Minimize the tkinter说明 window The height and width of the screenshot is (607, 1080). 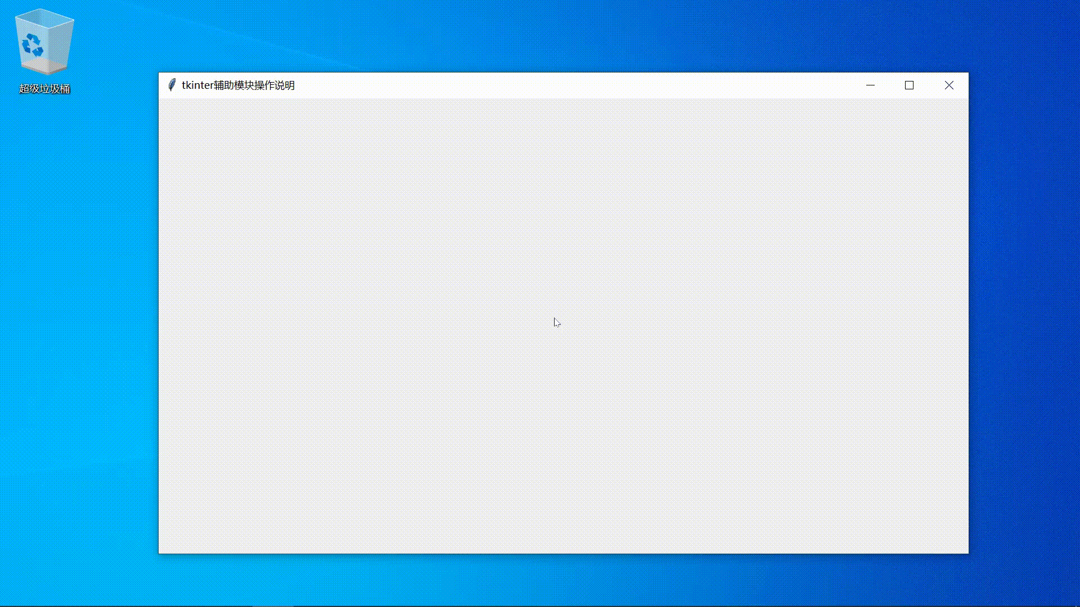(x=871, y=85)
